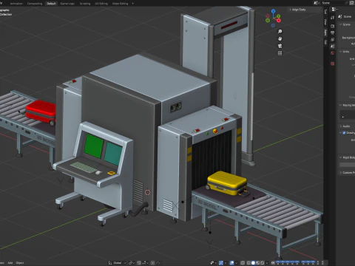Add a new workspace with plus icon
Viewport: 355px width, 266px height.
tap(132, 4)
